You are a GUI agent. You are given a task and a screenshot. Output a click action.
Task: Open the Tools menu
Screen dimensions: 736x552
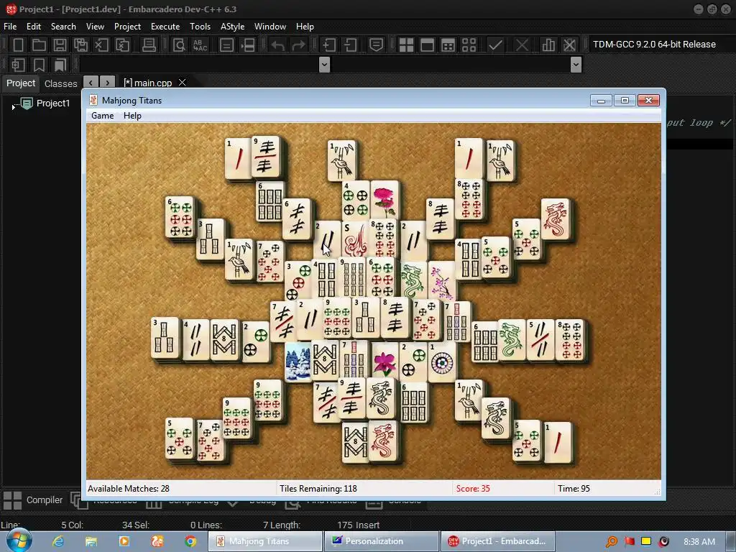pos(200,27)
